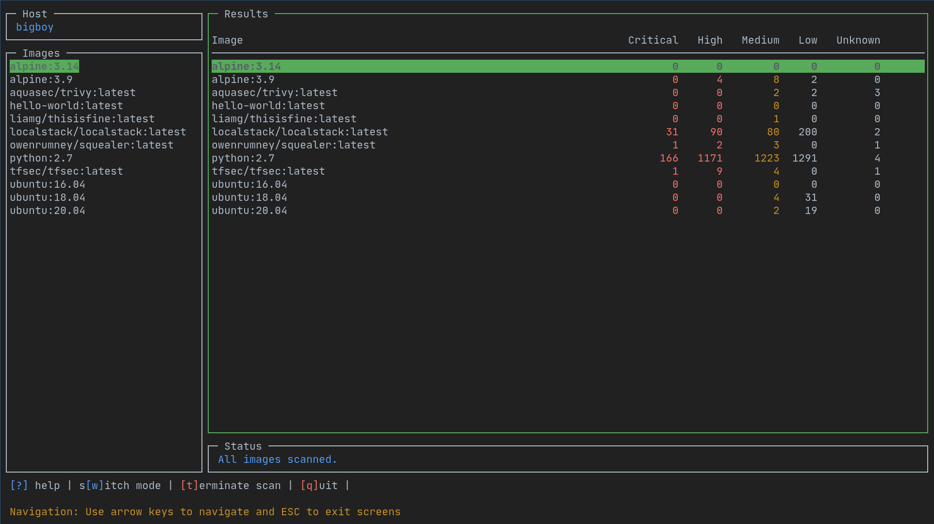Select alpine:3.14 image in sidebar
The width and height of the screenshot is (934, 524).
pos(43,66)
